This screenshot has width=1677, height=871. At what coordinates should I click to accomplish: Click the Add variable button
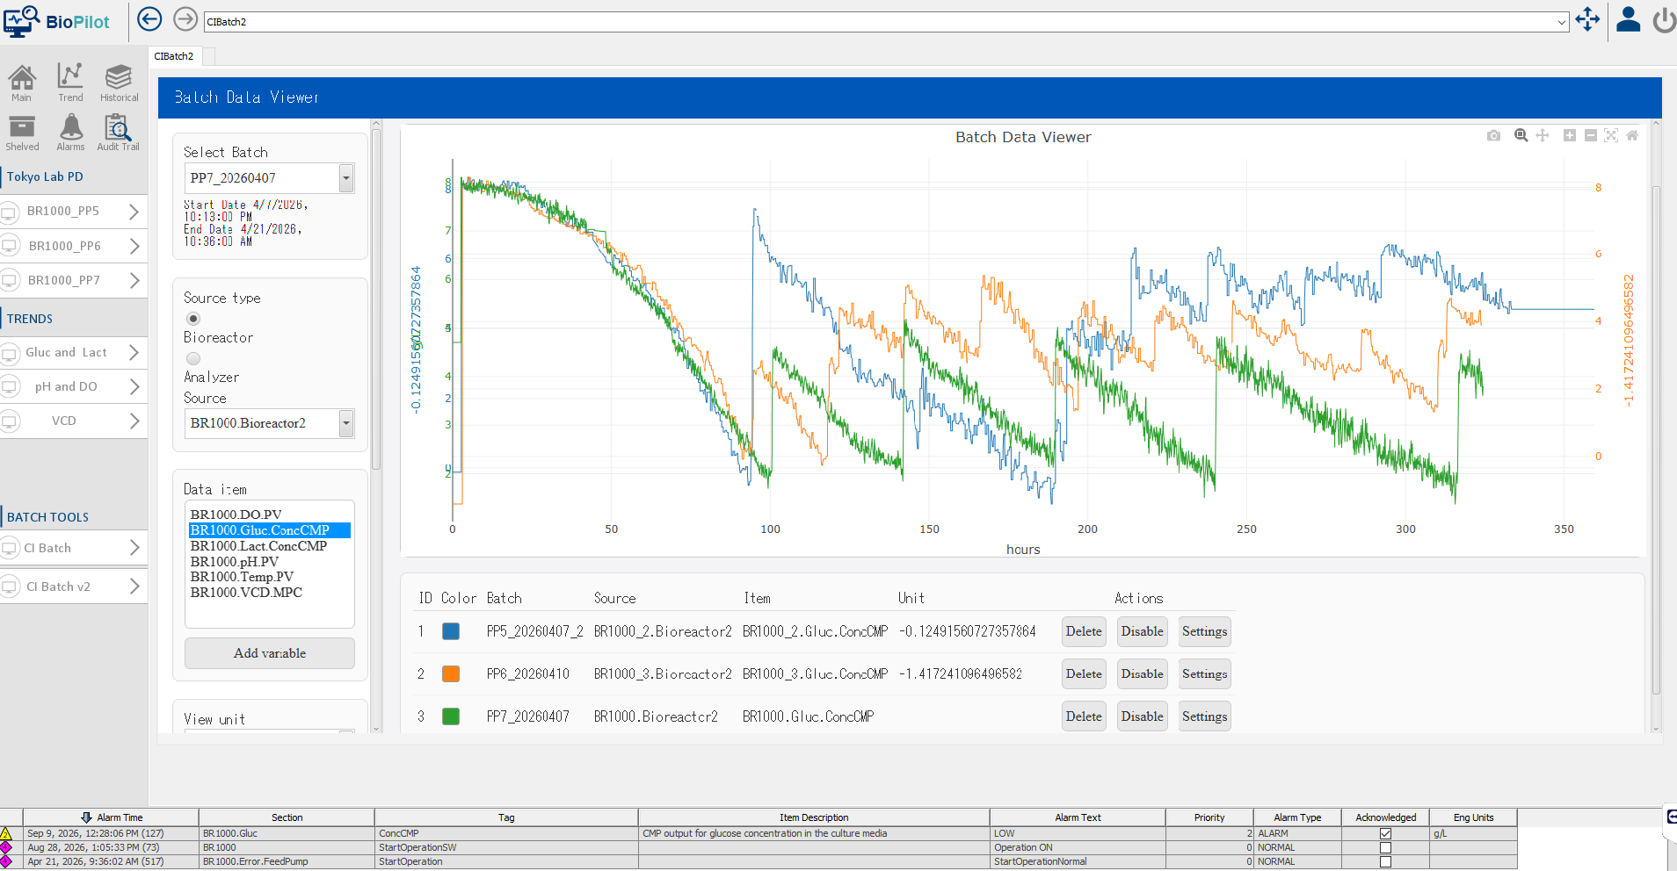(270, 653)
